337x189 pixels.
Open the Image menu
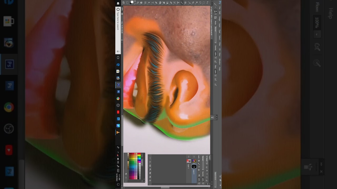click(220, 19)
